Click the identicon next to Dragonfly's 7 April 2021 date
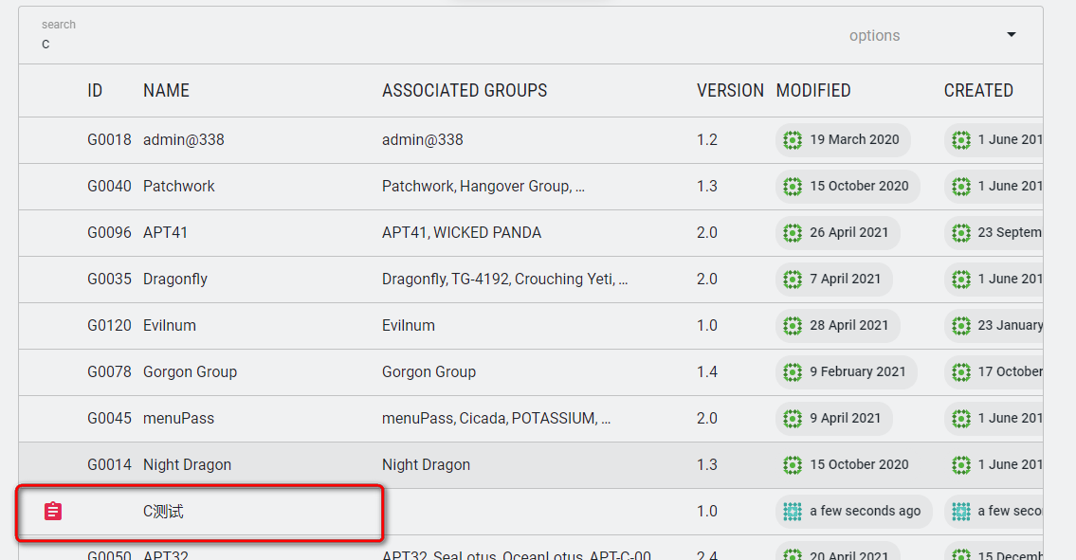Screen dimensions: 1076x560 [x=792, y=279]
